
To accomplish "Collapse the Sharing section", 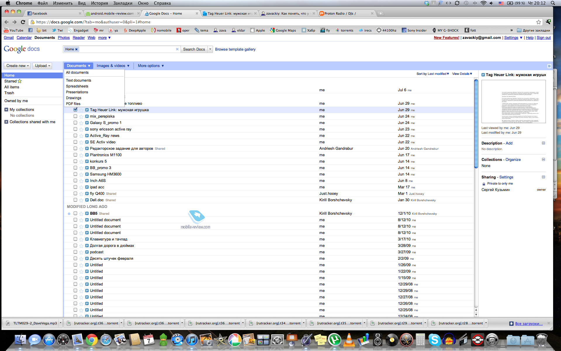I will pos(543,177).
